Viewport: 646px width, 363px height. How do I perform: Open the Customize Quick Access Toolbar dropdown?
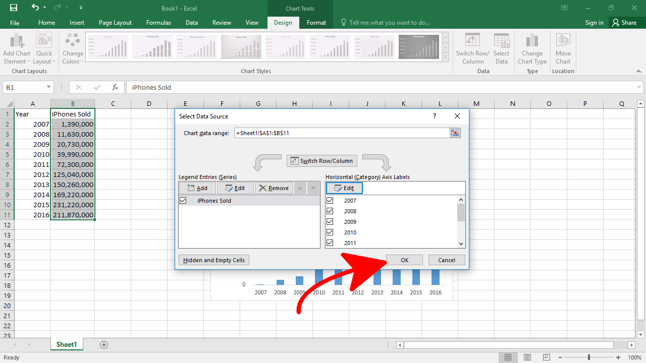[x=81, y=8]
